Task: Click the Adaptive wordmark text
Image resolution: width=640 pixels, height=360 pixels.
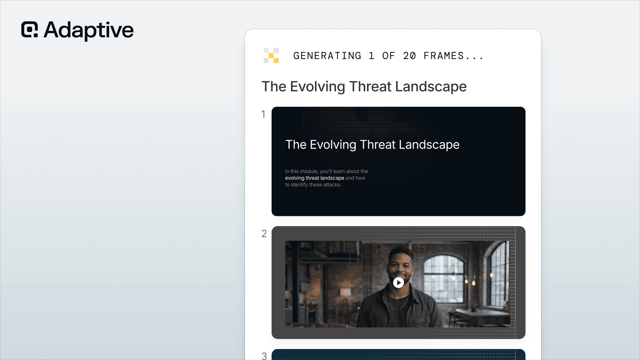Action: [x=89, y=30]
